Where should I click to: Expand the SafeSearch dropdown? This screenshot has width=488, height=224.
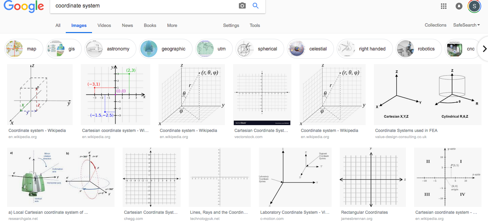[467, 25]
